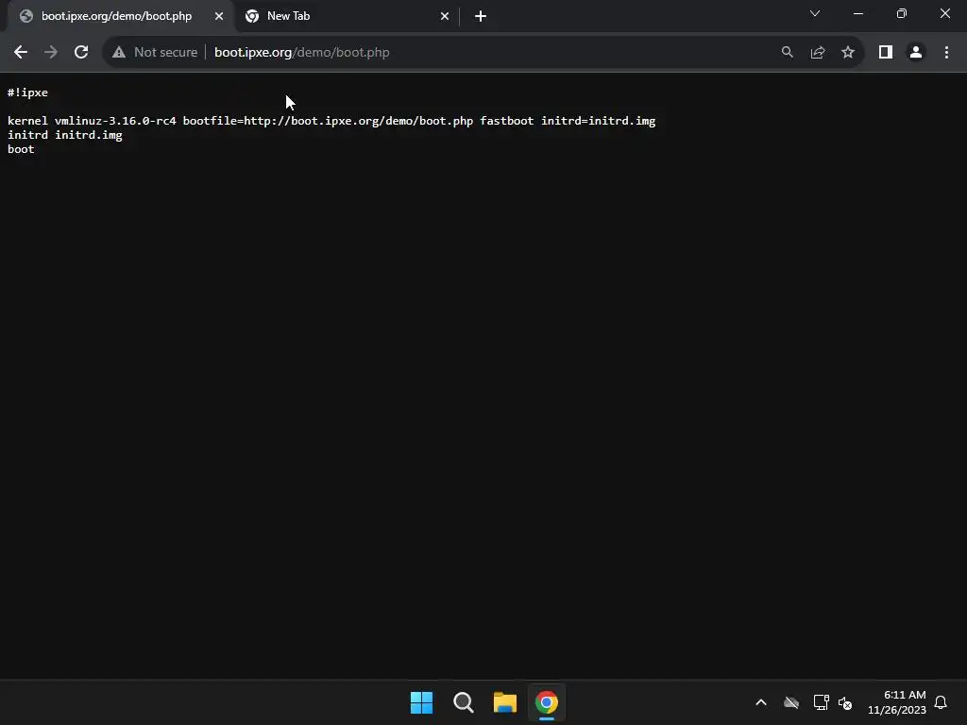The width and height of the screenshot is (967, 725).
Task: Select the boot.ipxe.org/demo/boot.php tab
Action: pyautogui.click(x=116, y=16)
